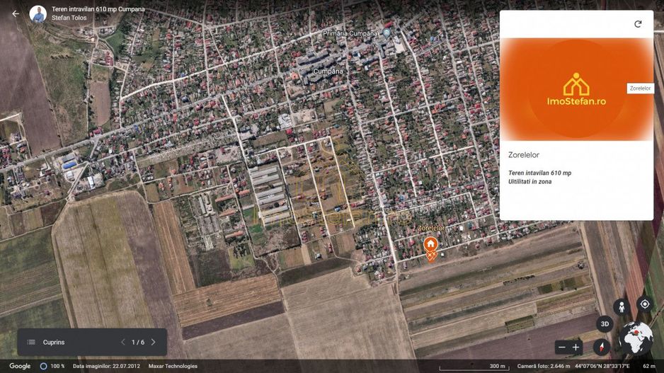Open the mini globe overview
Viewport: 664px width, 373px height.
coord(635,338)
